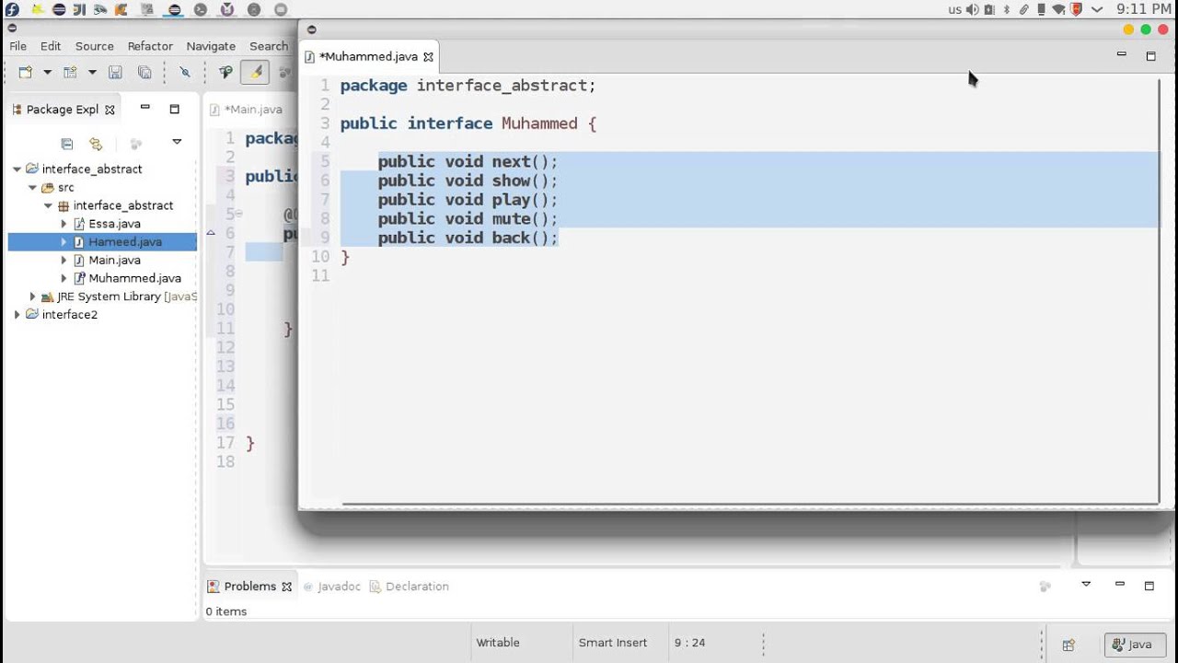
Task: Open the Search menu
Action: tap(269, 46)
